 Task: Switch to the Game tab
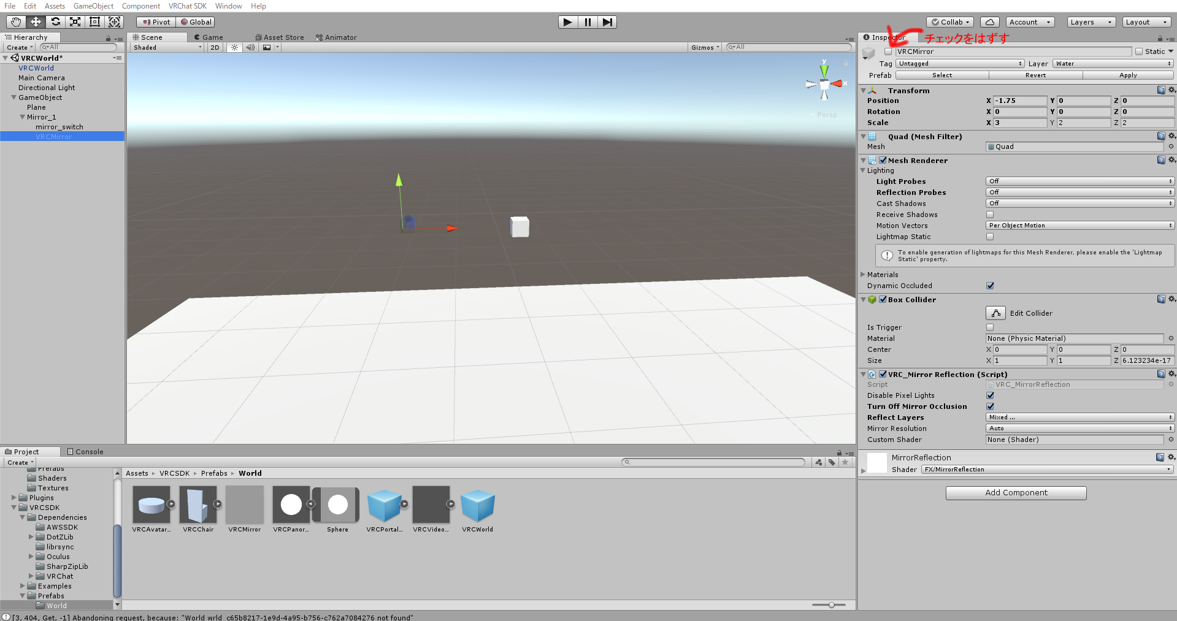(x=209, y=37)
